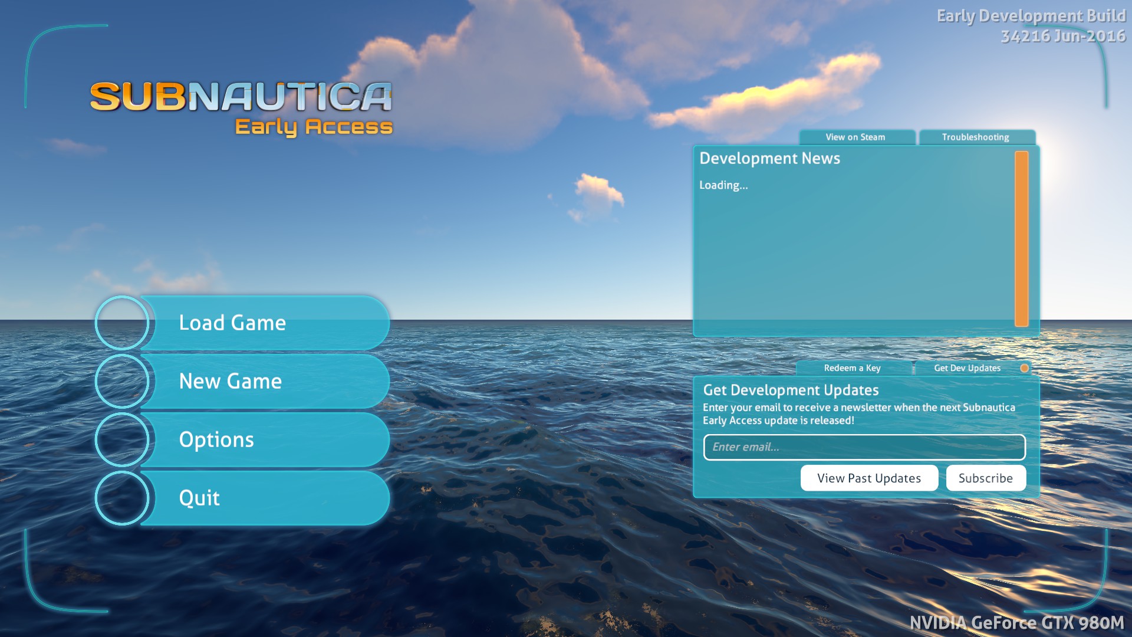Viewport: 1132px width, 637px height.
Task: Click the Loading... text in news panel
Action: (723, 185)
